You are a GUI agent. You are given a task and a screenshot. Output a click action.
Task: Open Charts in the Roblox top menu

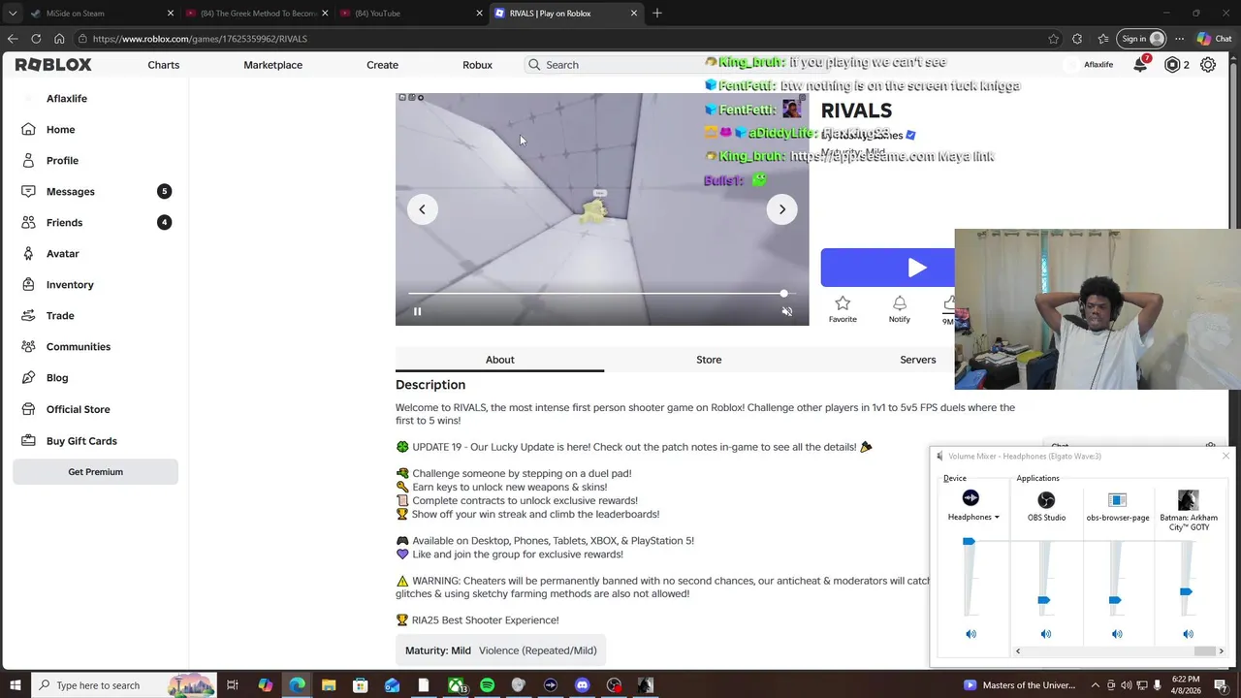pyautogui.click(x=163, y=65)
